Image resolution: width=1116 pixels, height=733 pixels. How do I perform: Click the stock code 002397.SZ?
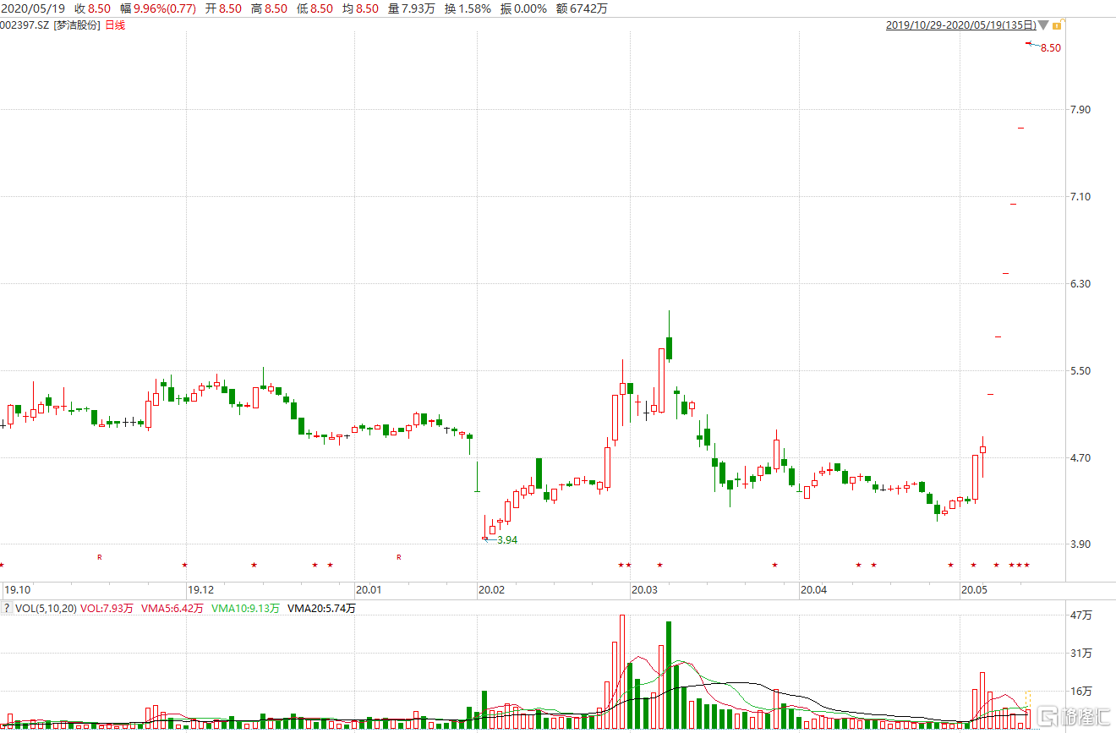point(25,25)
